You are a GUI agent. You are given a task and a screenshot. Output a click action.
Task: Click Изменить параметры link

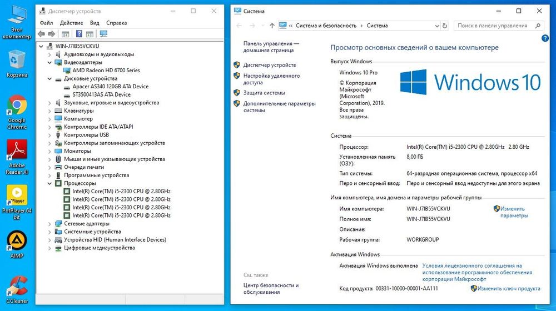(514, 212)
